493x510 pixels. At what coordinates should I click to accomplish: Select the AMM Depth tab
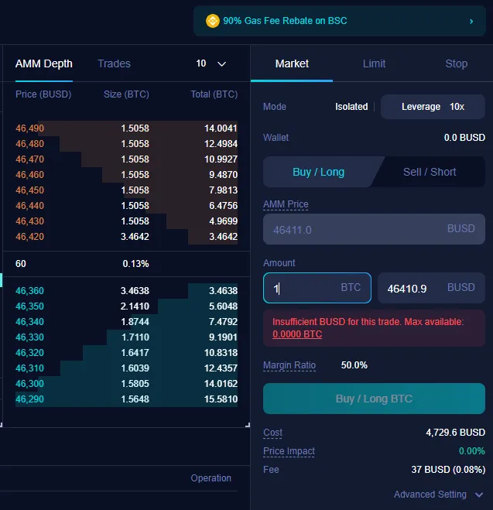[44, 63]
